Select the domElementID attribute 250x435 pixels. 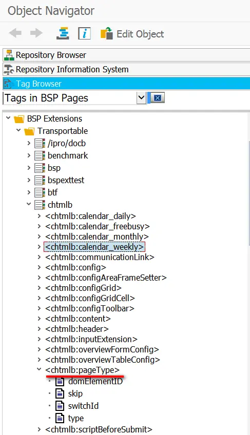tap(95, 382)
